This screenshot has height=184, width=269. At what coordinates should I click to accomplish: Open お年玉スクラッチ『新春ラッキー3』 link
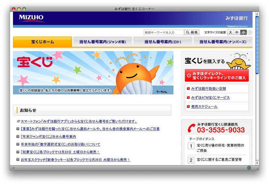tap(76, 160)
